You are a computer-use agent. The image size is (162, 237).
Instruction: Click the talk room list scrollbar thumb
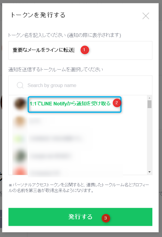click(x=149, y=104)
